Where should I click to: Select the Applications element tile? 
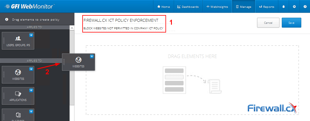pyautogui.click(x=18, y=96)
